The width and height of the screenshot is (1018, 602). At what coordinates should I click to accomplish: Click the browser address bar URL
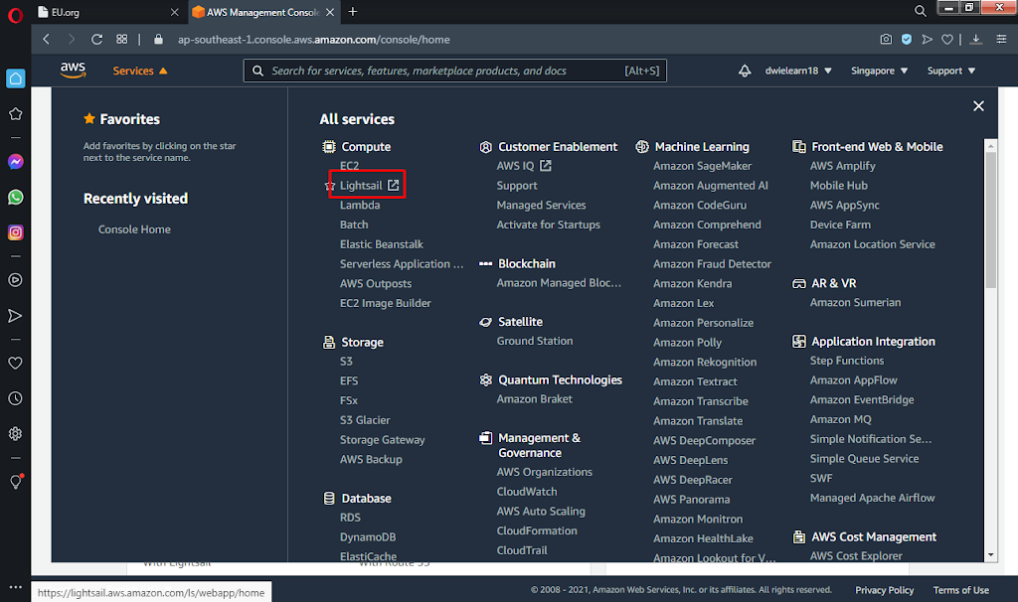pos(313,40)
